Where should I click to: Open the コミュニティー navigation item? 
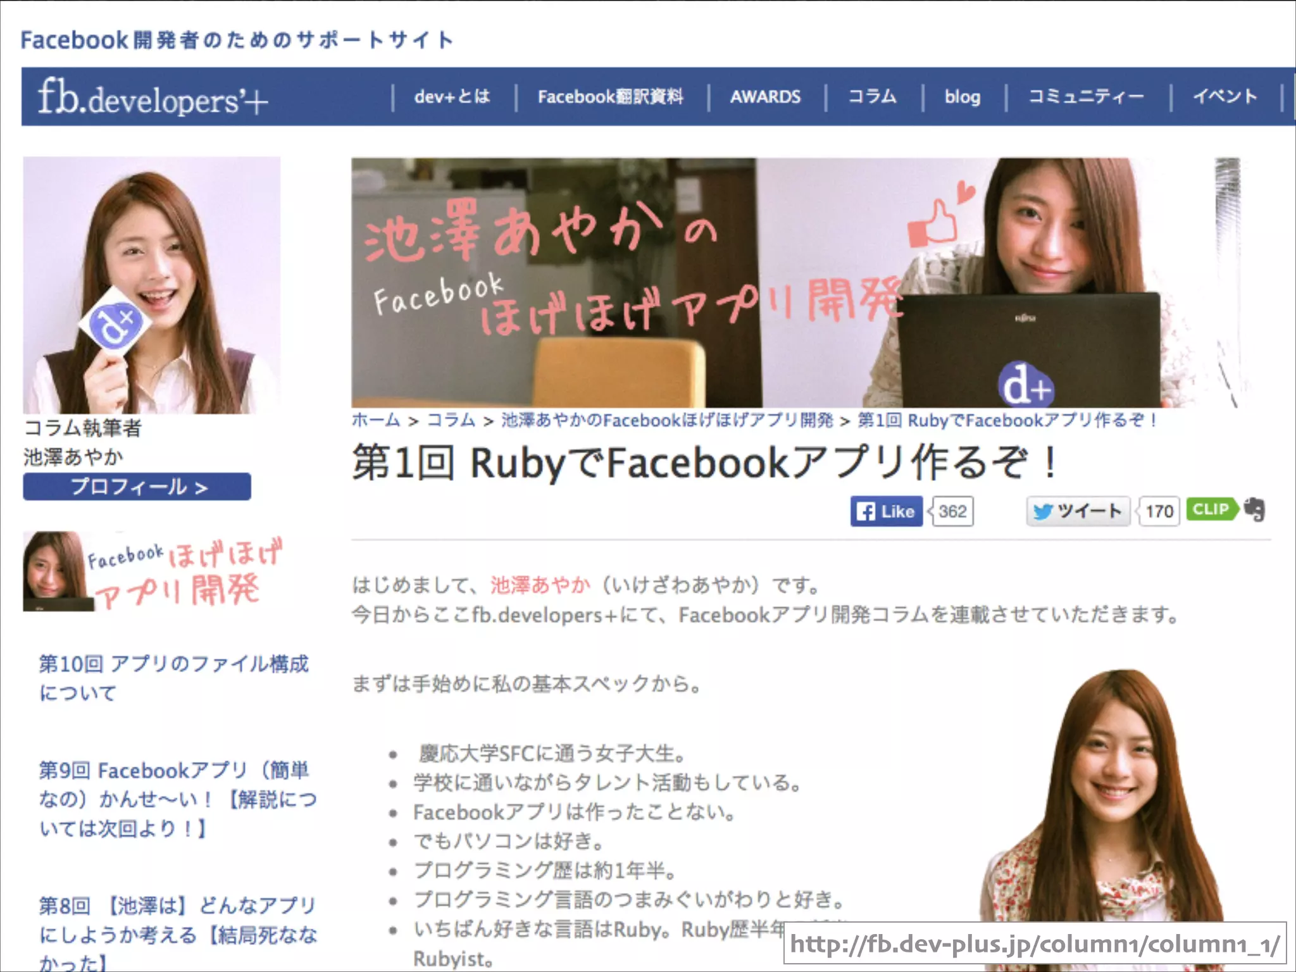tap(1086, 96)
